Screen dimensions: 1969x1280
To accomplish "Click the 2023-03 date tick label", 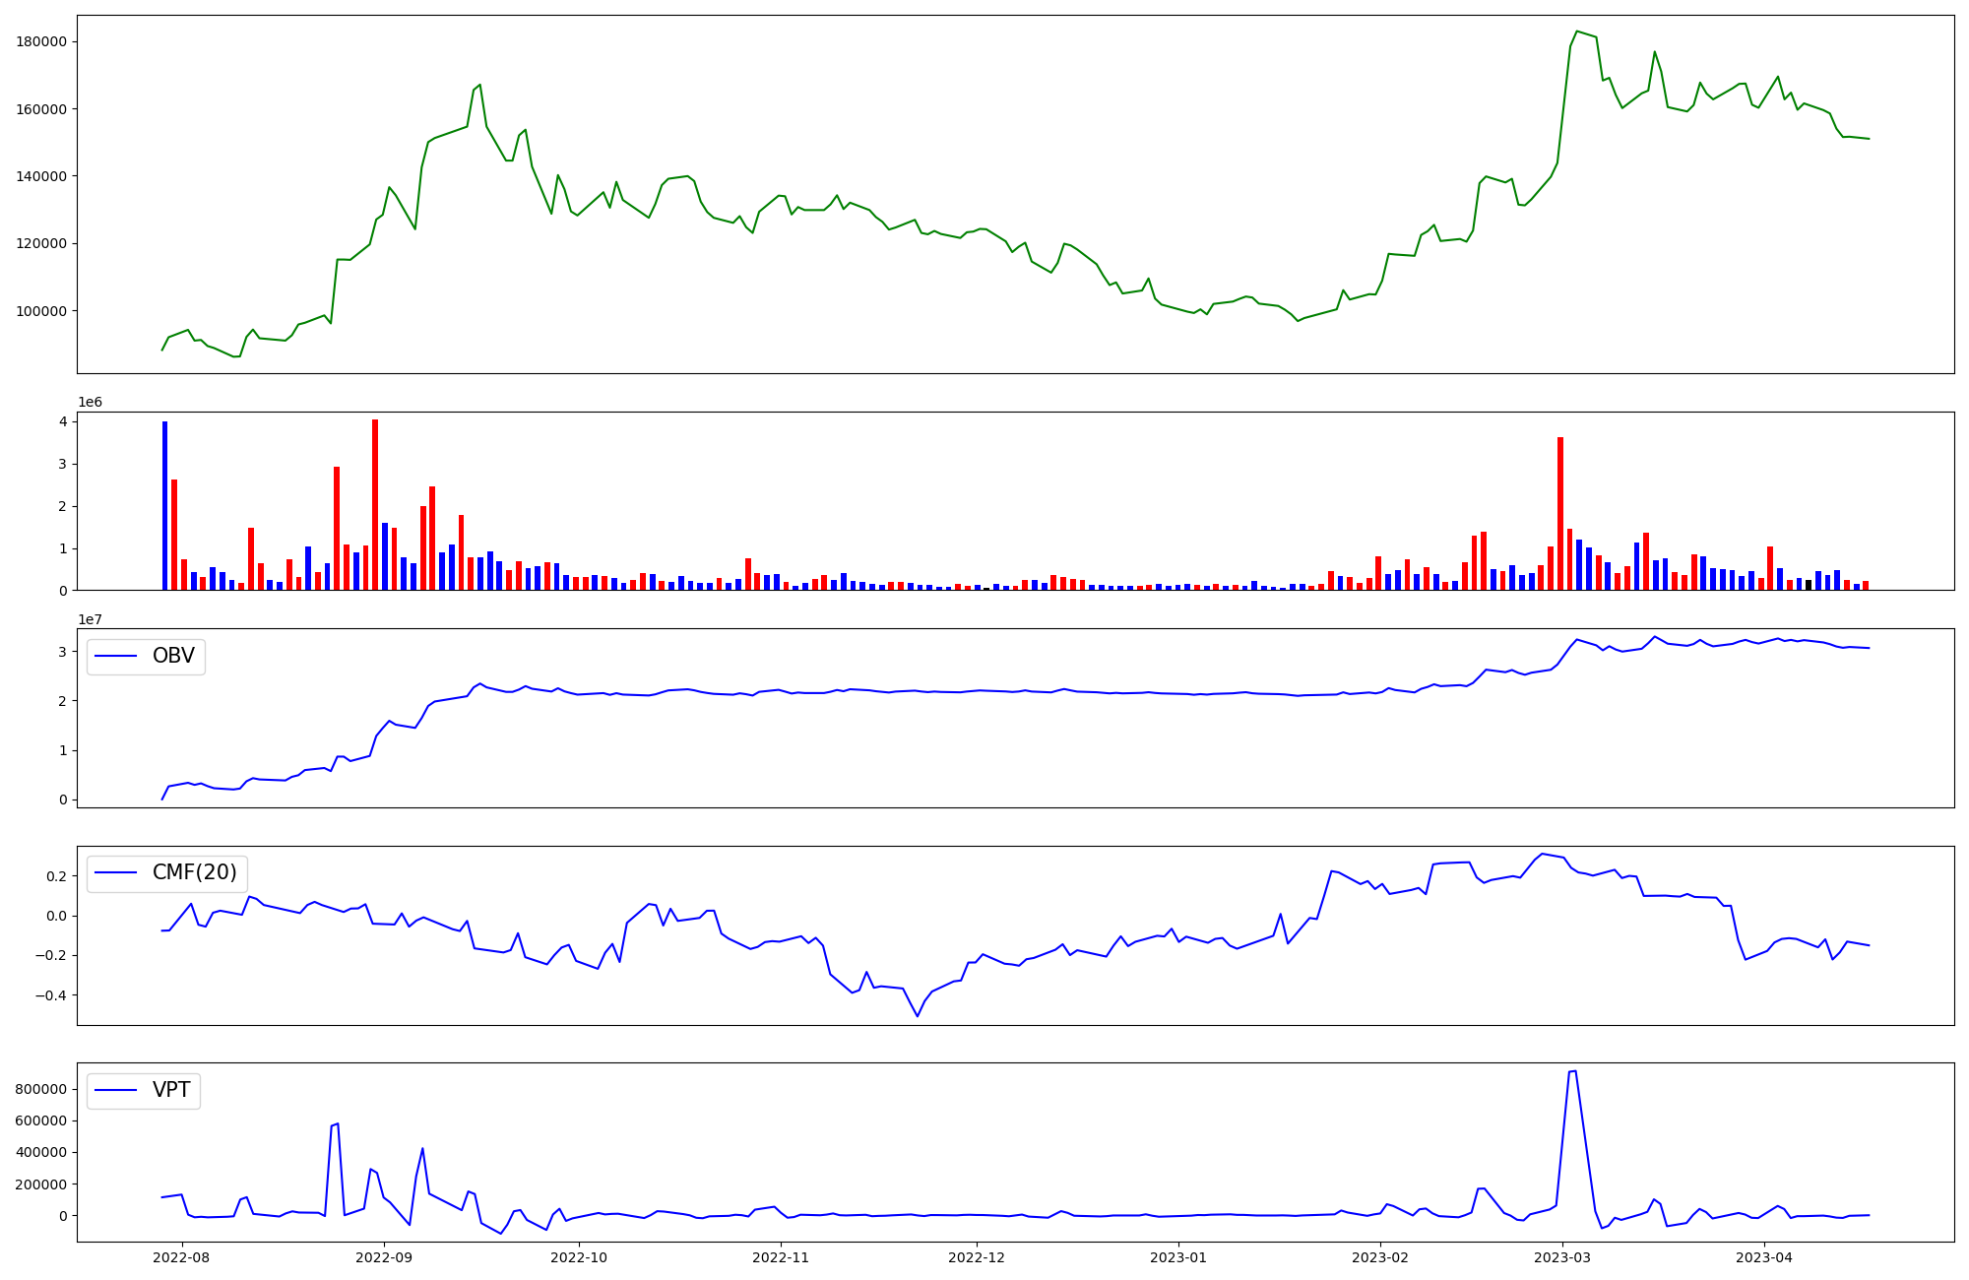I will pos(1562,1257).
